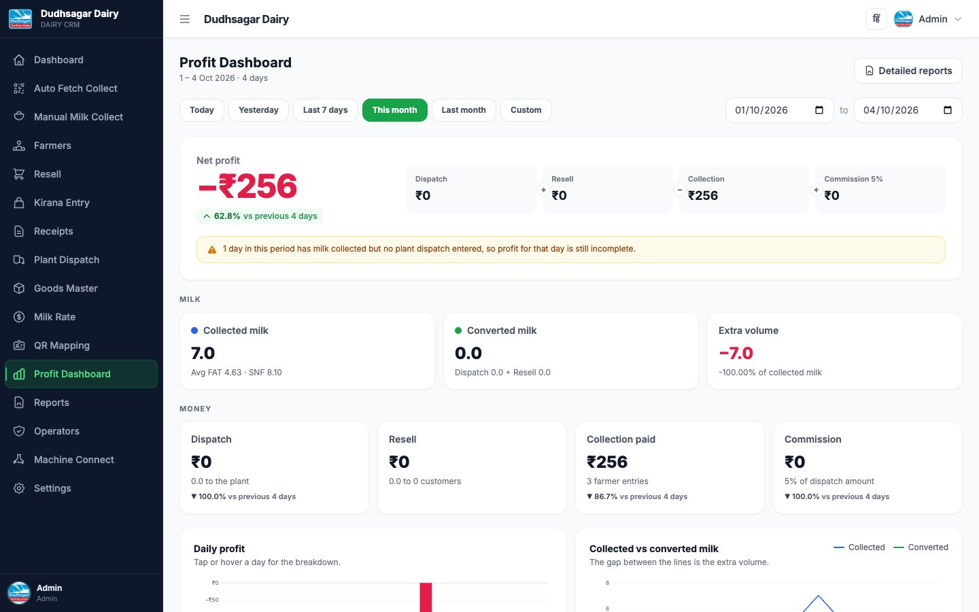Click the Reports file icon
979x612 pixels.
coord(19,403)
